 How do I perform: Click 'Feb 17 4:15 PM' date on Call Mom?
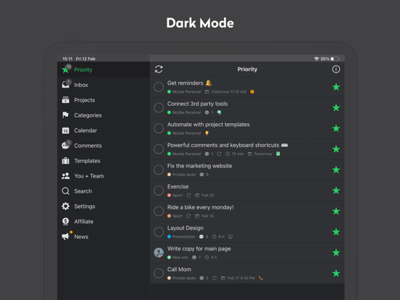coord(238,278)
